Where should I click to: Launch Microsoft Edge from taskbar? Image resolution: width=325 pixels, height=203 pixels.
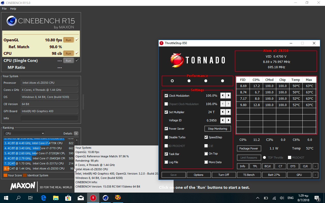click(x=43, y=198)
